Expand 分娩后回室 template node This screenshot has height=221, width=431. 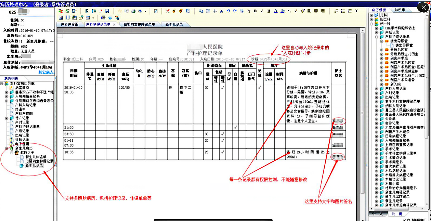[x=382, y=50]
